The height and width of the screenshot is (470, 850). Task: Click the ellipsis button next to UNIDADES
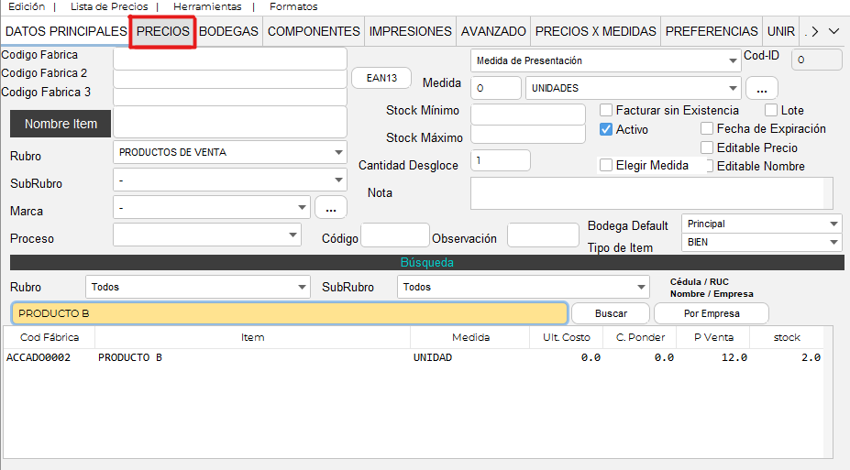[x=761, y=89]
